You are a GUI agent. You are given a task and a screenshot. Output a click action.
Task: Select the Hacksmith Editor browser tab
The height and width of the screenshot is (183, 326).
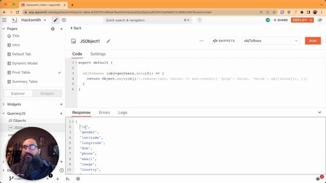pyautogui.click(x=43, y=5)
